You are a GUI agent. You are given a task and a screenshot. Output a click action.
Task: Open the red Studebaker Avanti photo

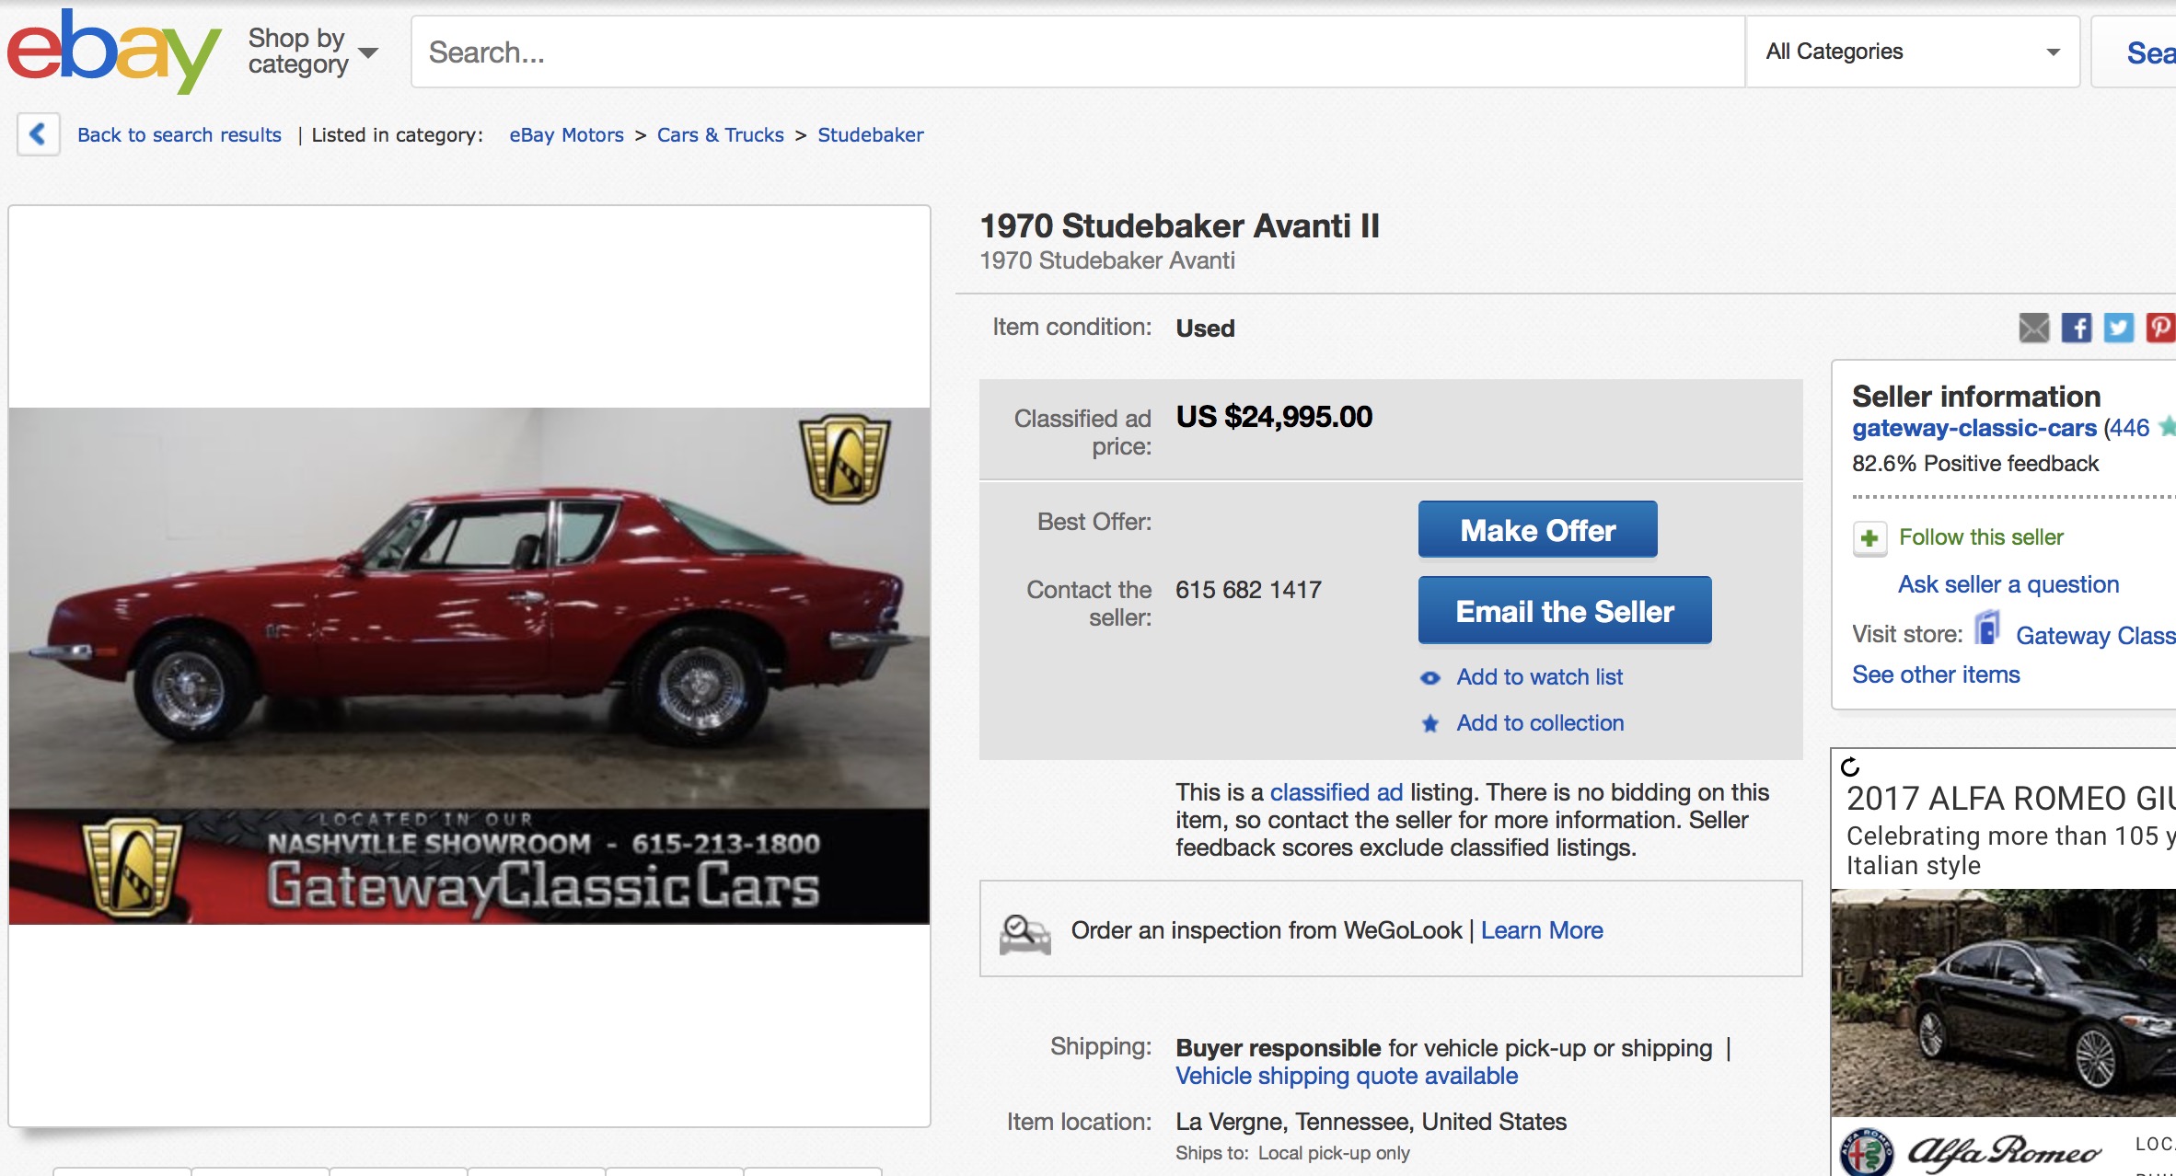tap(469, 664)
